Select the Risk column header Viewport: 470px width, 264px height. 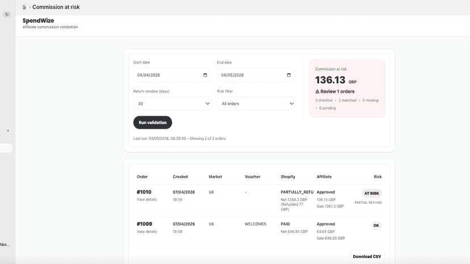pos(377,177)
